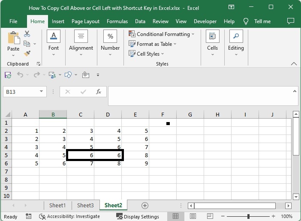
Task: Click the Insert Function fx icon
Action: (x=99, y=92)
